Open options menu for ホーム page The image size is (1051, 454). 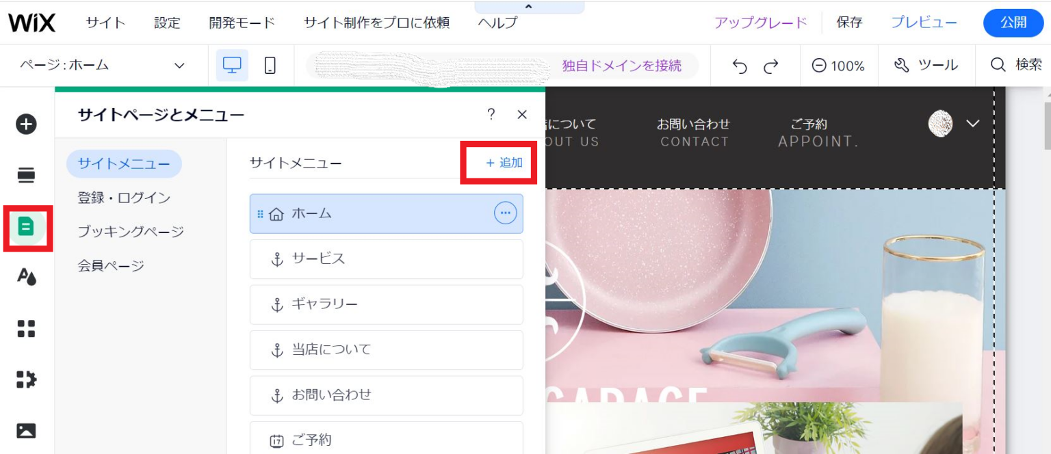pyautogui.click(x=506, y=213)
